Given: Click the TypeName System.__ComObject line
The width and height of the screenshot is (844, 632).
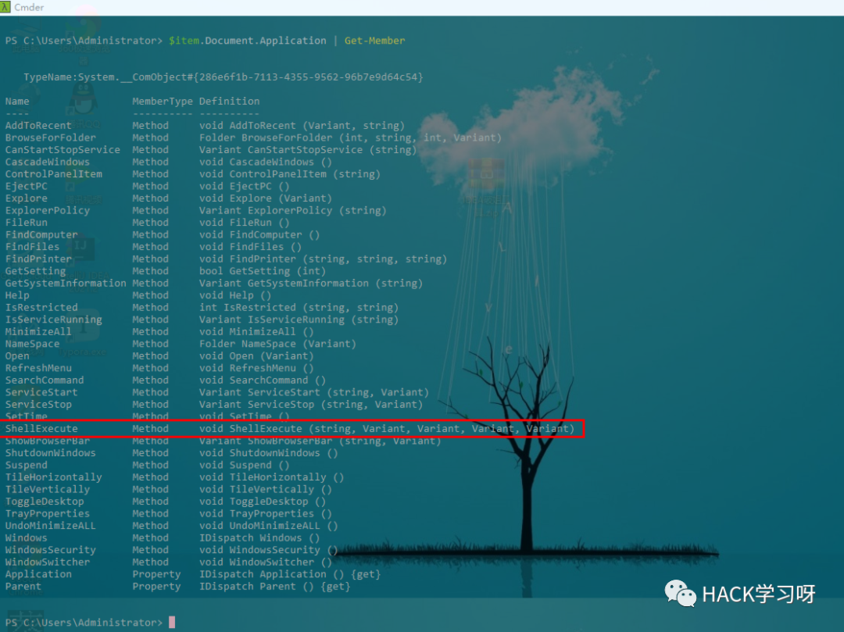Looking at the screenshot, I should click(224, 77).
